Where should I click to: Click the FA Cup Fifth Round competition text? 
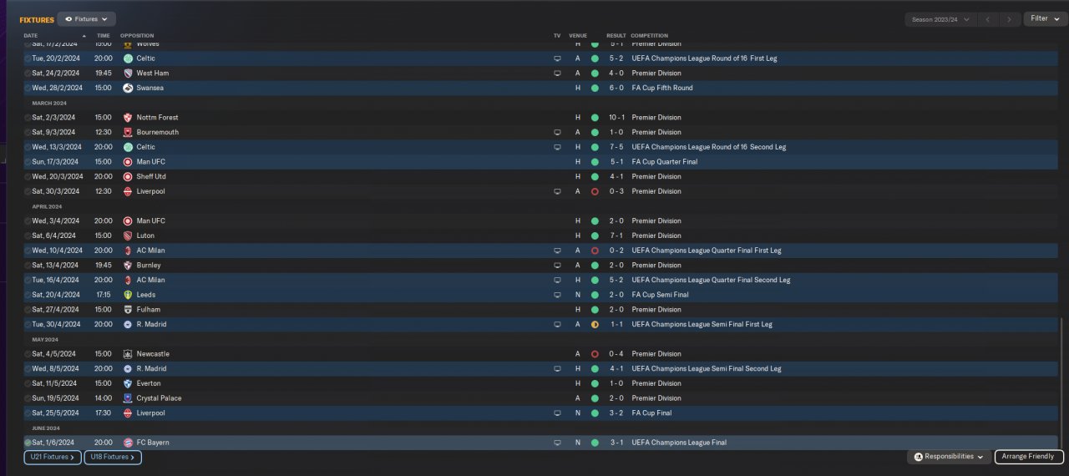click(662, 88)
